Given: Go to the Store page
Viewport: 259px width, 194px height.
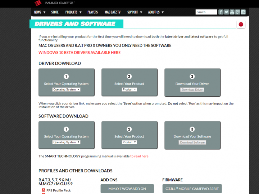Looking at the screenshot, I should pyautogui.click(x=55, y=12).
